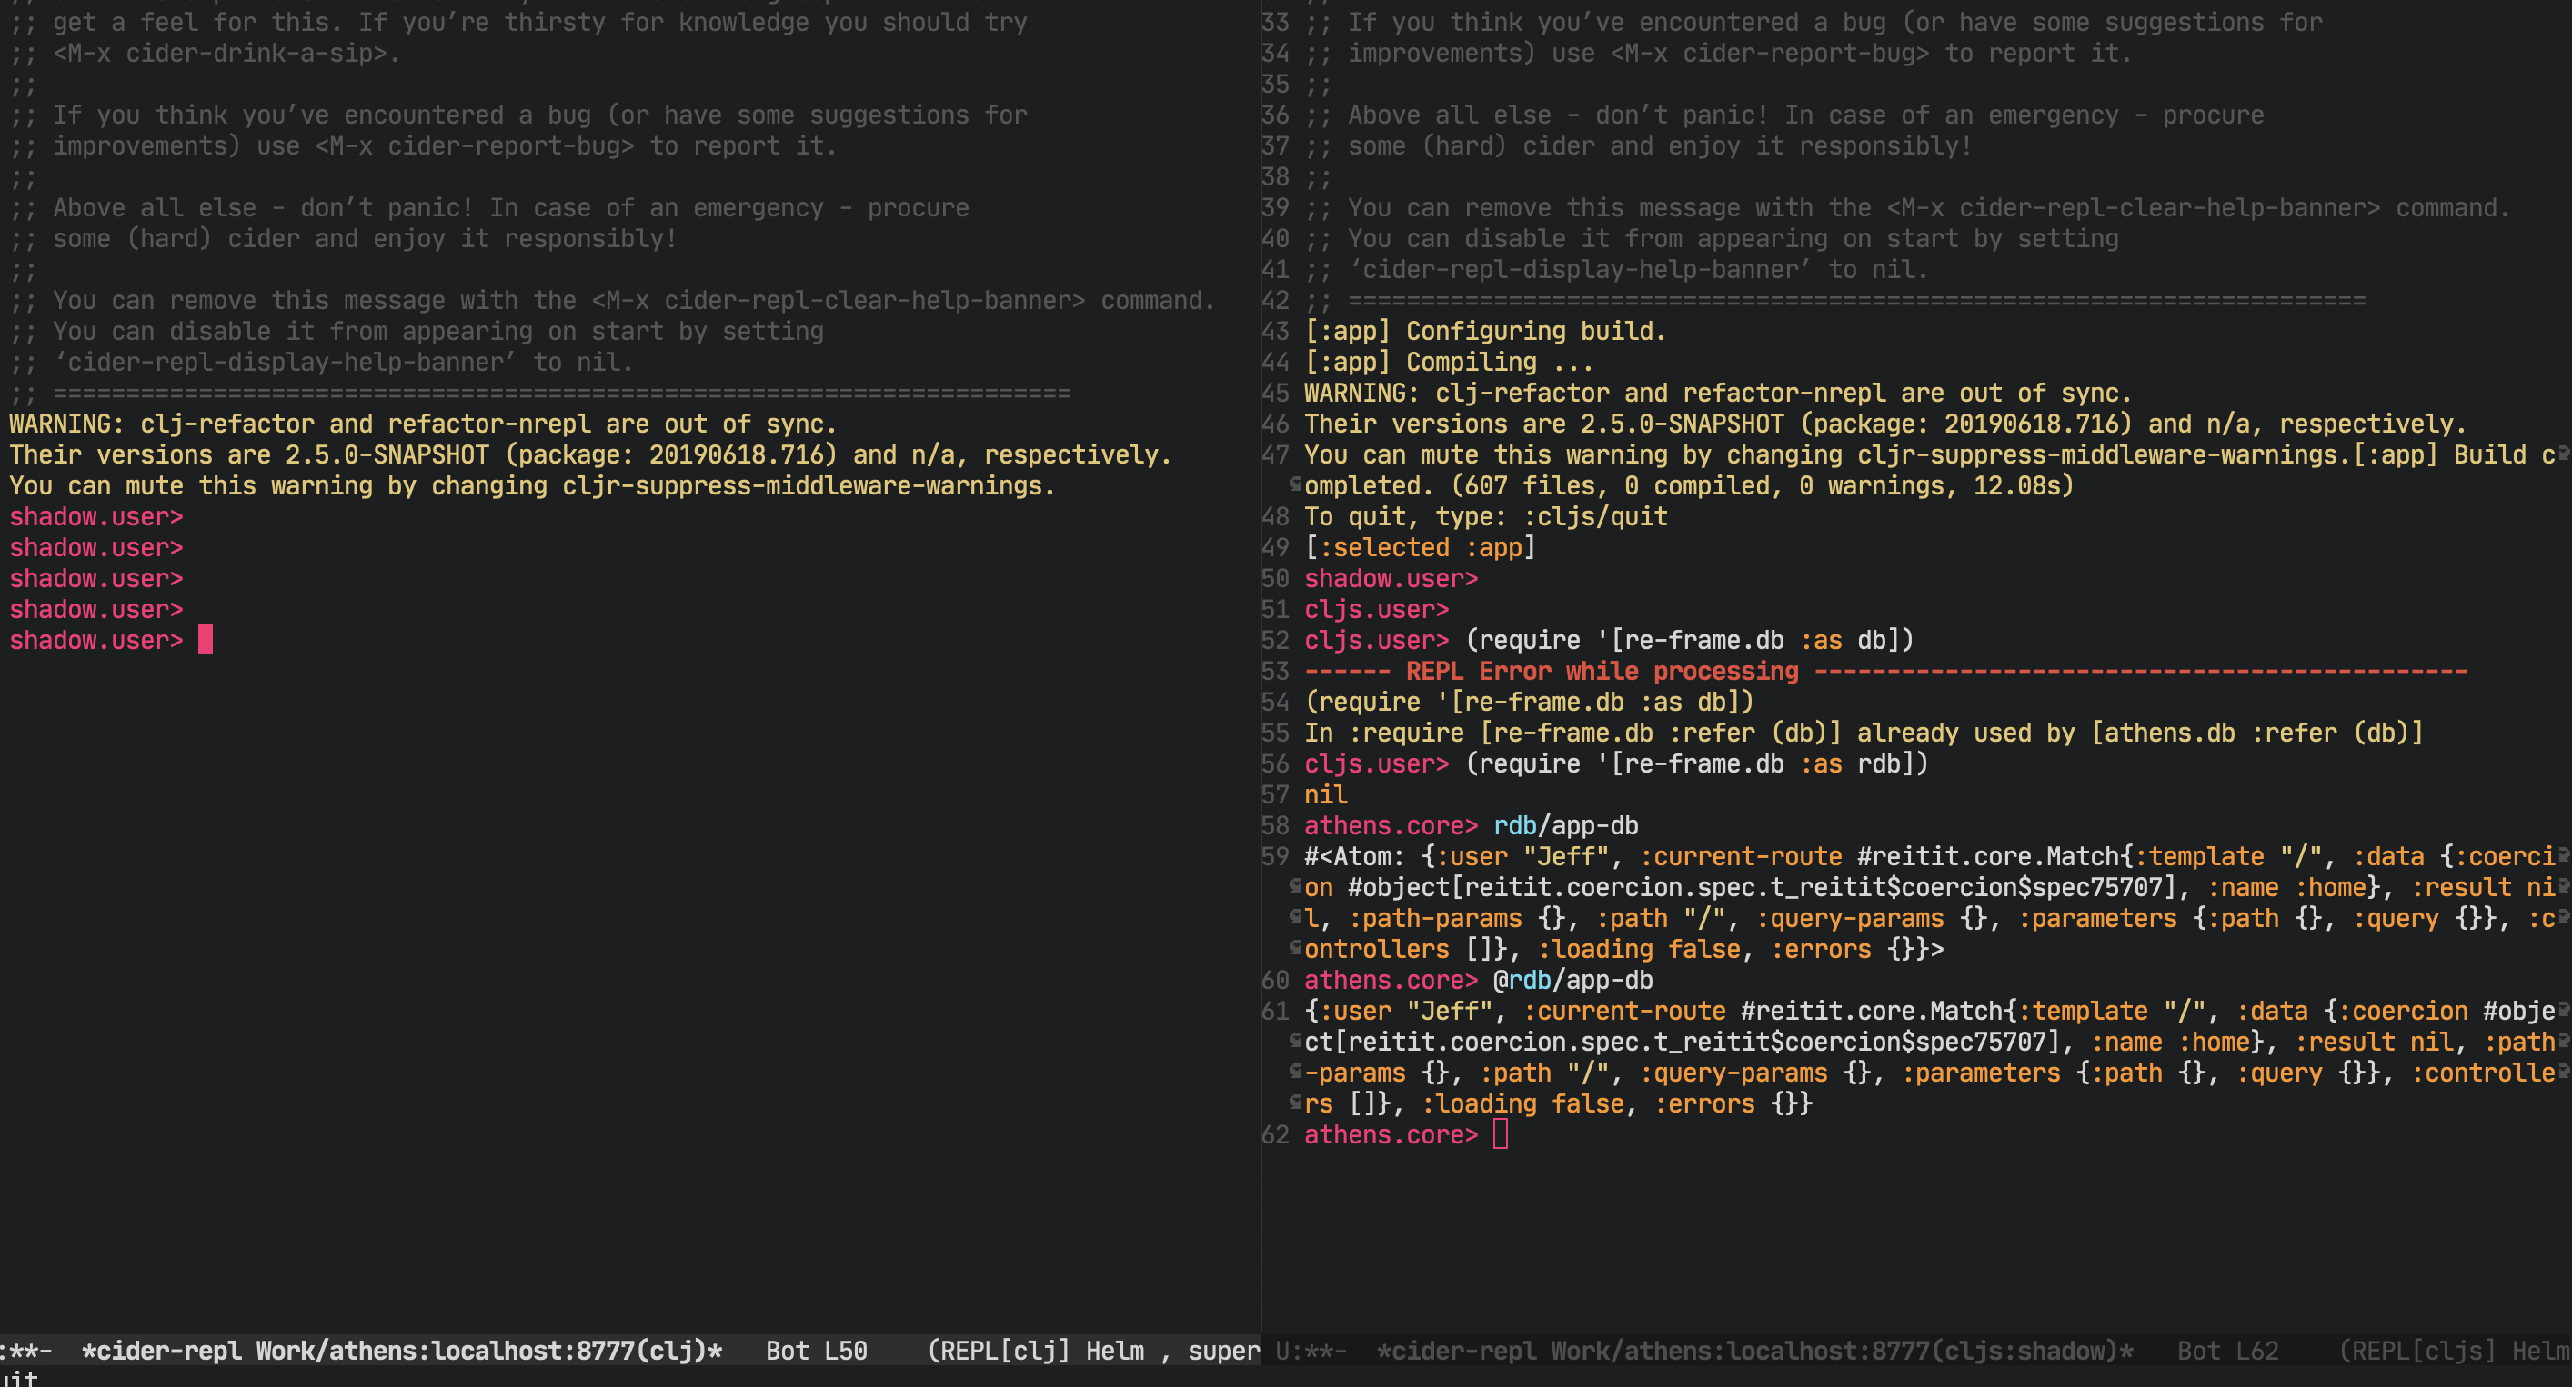Click the final athens.core> prompt on line 62
The height and width of the screenshot is (1387, 2572).
(x=1389, y=1134)
